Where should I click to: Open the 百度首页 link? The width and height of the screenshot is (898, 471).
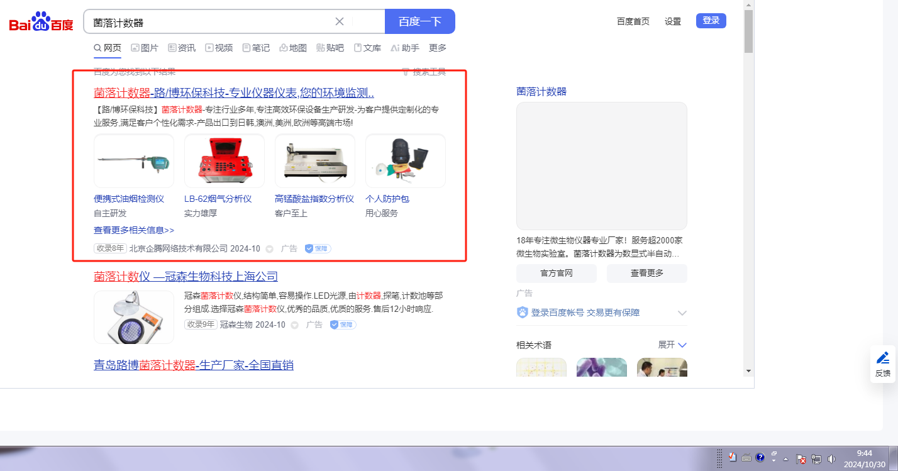(x=633, y=21)
